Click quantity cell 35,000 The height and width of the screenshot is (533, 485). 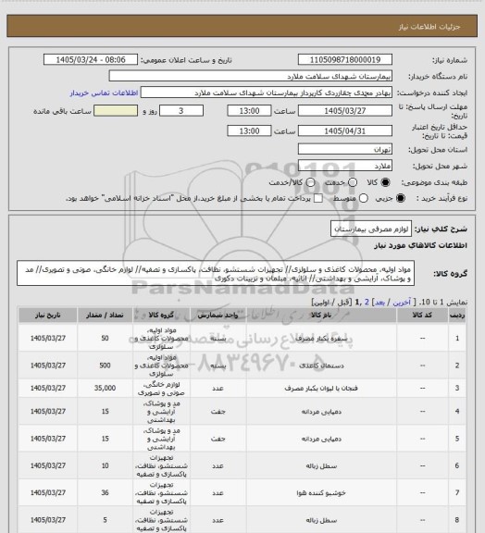click(x=105, y=389)
